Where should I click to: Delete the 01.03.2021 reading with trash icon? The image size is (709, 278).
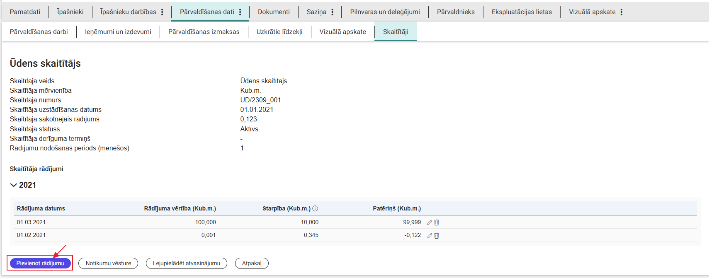point(437,222)
